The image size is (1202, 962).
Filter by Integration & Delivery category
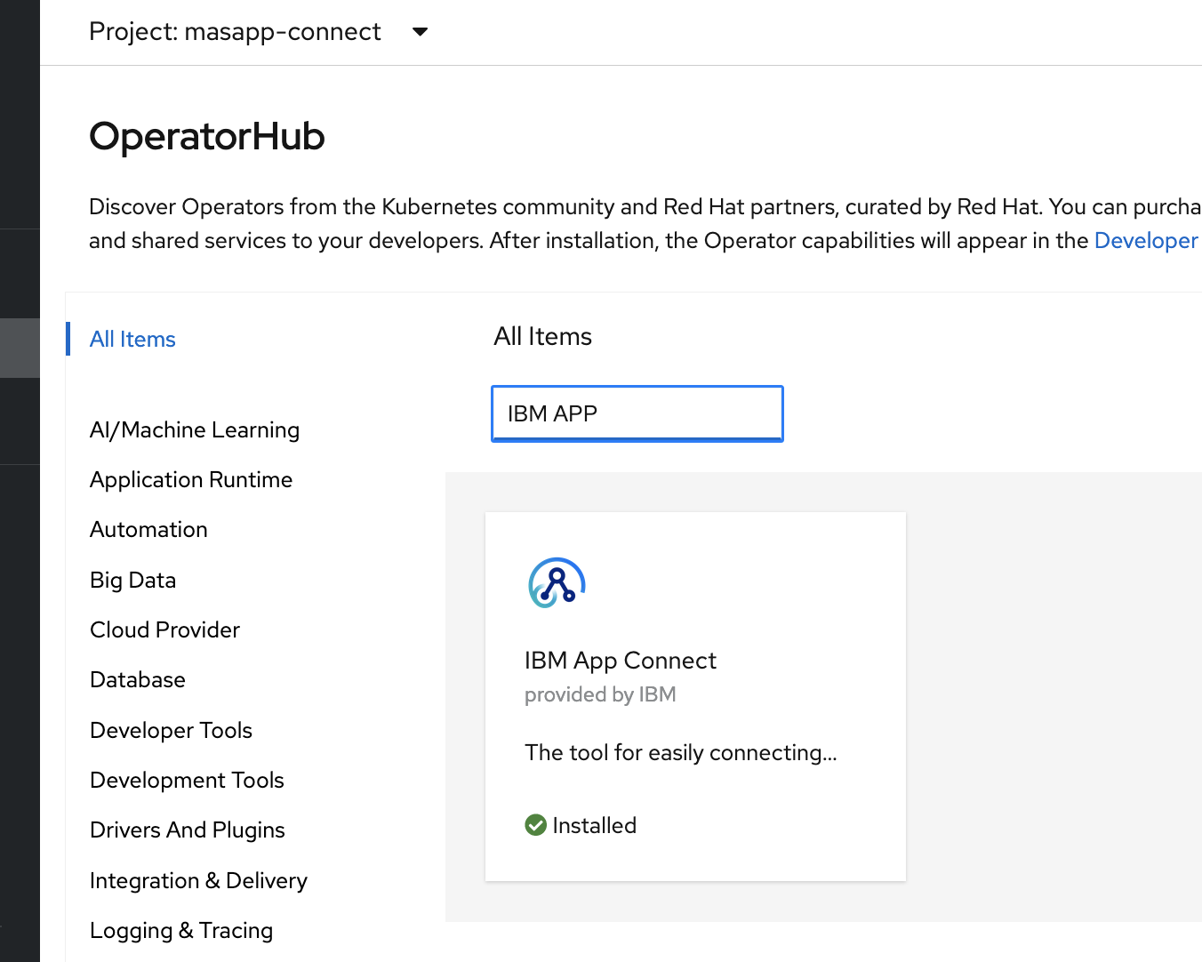(199, 881)
